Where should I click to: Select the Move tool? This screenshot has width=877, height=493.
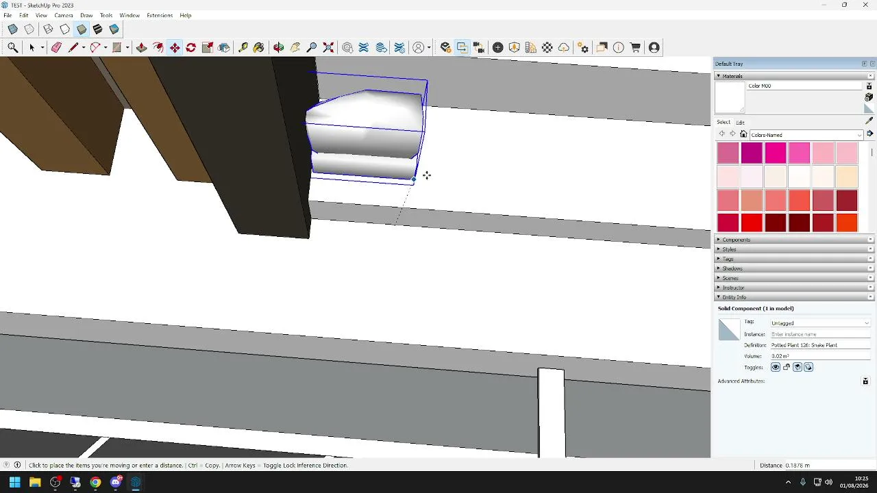(175, 47)
